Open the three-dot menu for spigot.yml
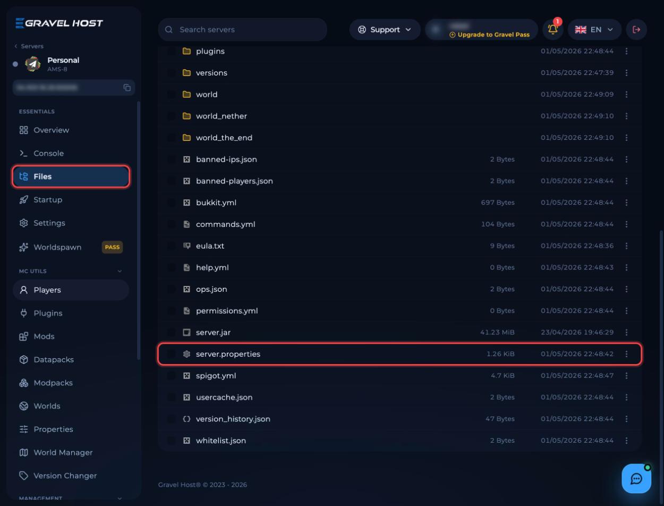This screenshot has height=506, width=664. point(626,376)
